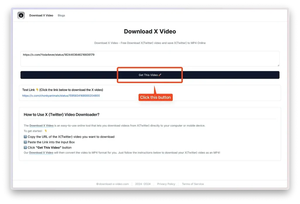Viewport: 300px width, 204px height.
Task: Click the pointing-down emoji beside Test Link
Action: [37, 90]
